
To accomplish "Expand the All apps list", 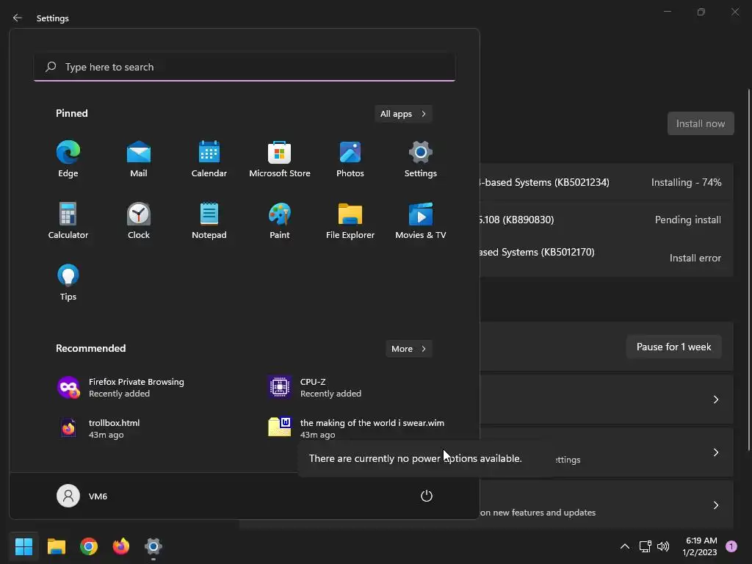I will 403,114.
